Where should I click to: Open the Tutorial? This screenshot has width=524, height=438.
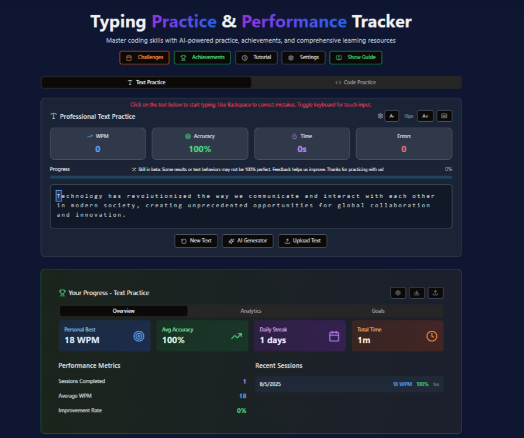click(256, 57)
